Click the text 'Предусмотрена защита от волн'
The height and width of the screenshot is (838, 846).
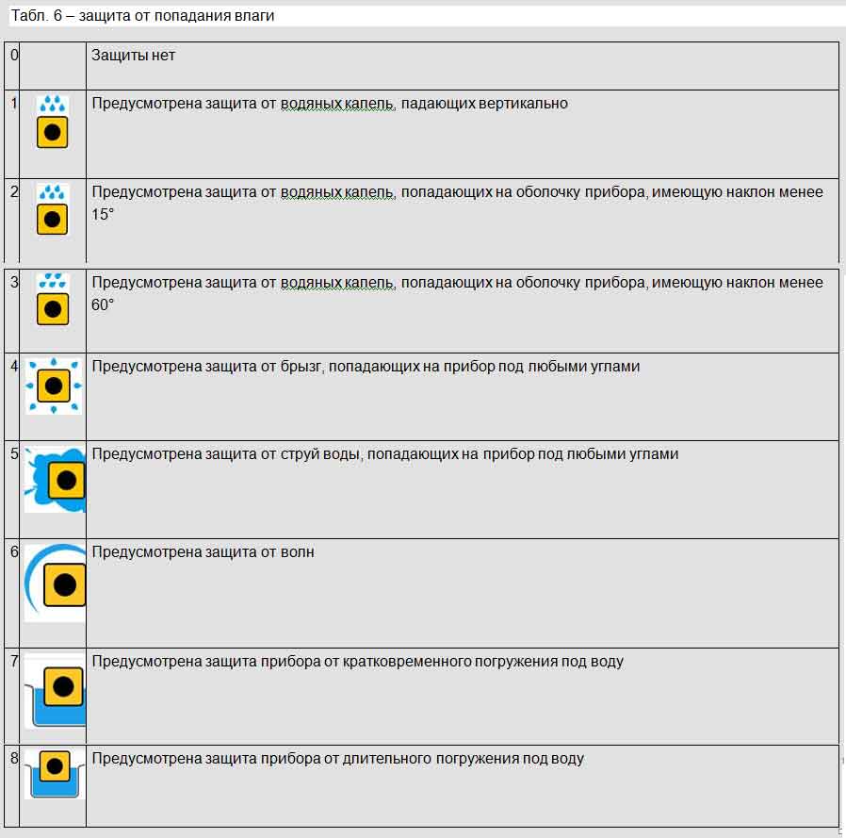click(203, 551)
